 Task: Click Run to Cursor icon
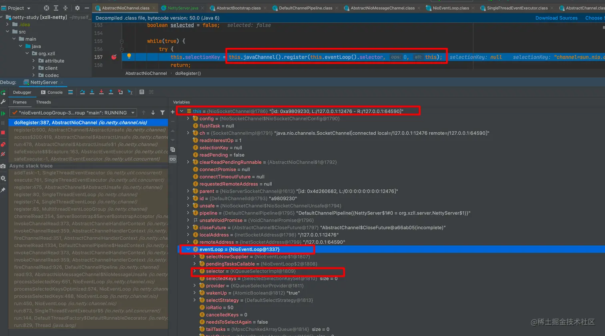click(130, 92)
